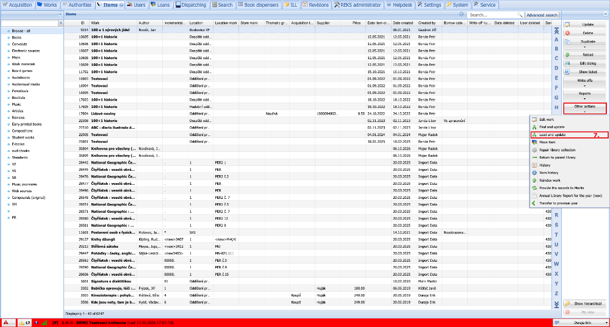Screen dimensions: 610x327
Task: Open the warnings counter showing 17
Action: [24, 323]
